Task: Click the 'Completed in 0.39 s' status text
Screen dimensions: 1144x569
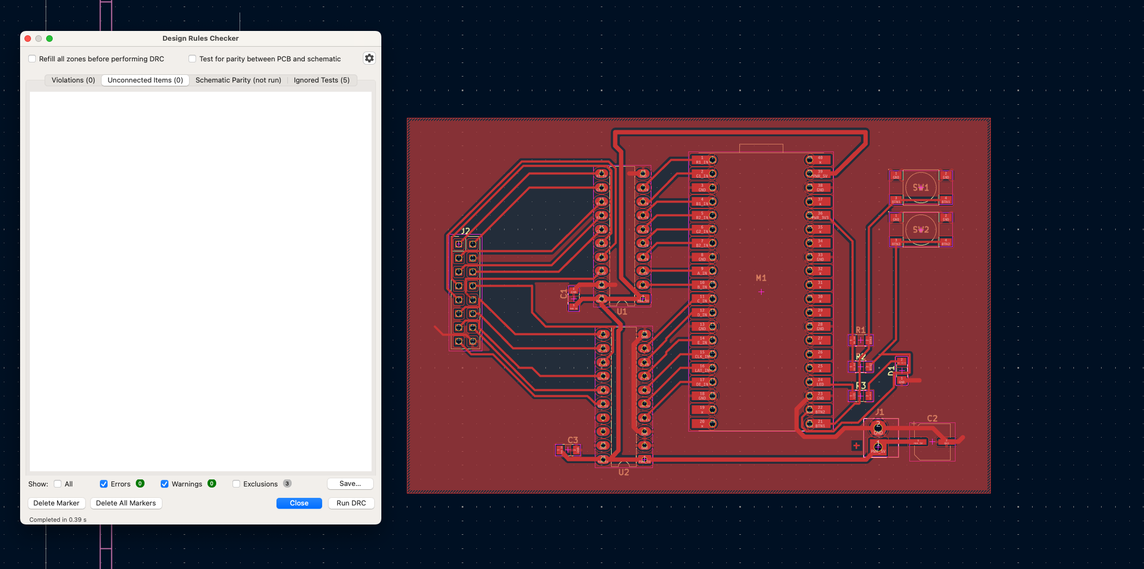Action: click(x=58, y=520)
